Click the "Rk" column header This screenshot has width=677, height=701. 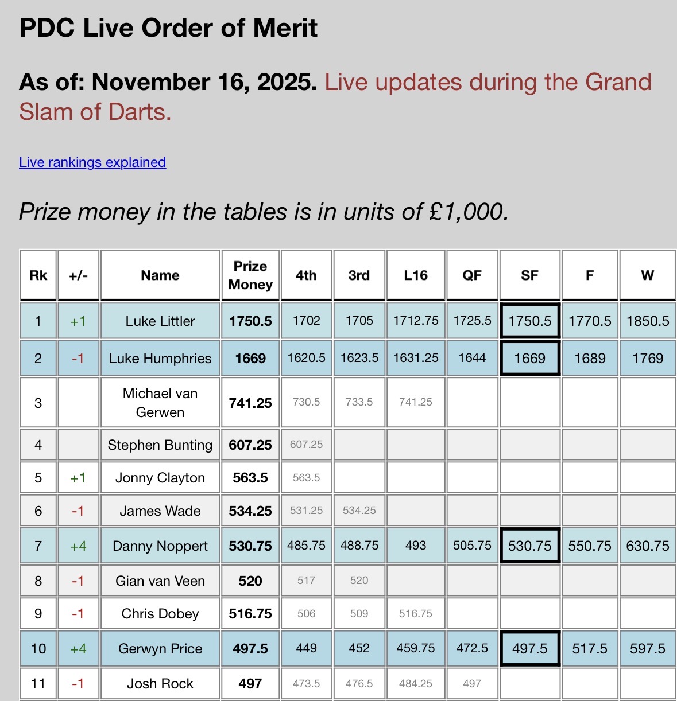coord(38,275)
